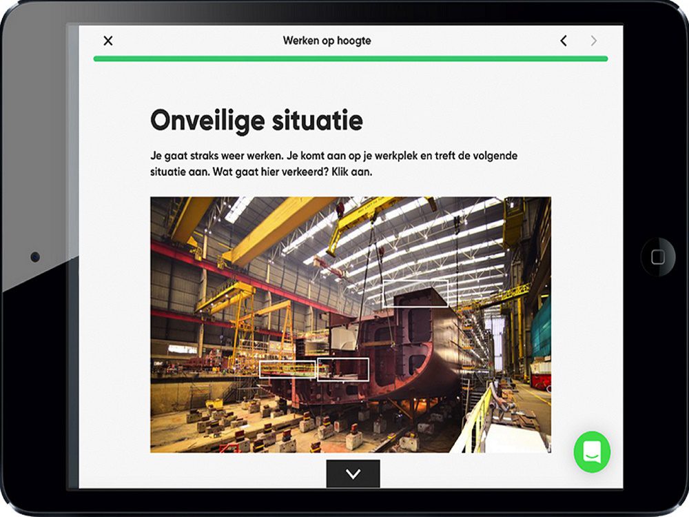This screenshot has height=517, width=689.
Task: Select the hotspot box on the yellow scaffold railing
Action: (x=288, y=369)
